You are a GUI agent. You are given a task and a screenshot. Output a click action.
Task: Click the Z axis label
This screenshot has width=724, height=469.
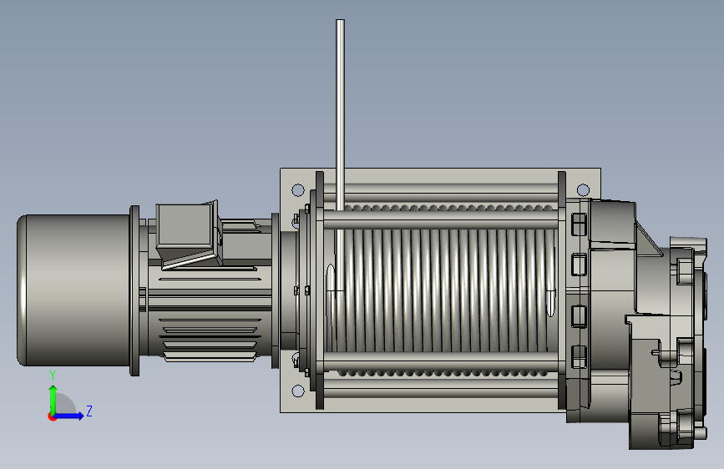(89, 411)
